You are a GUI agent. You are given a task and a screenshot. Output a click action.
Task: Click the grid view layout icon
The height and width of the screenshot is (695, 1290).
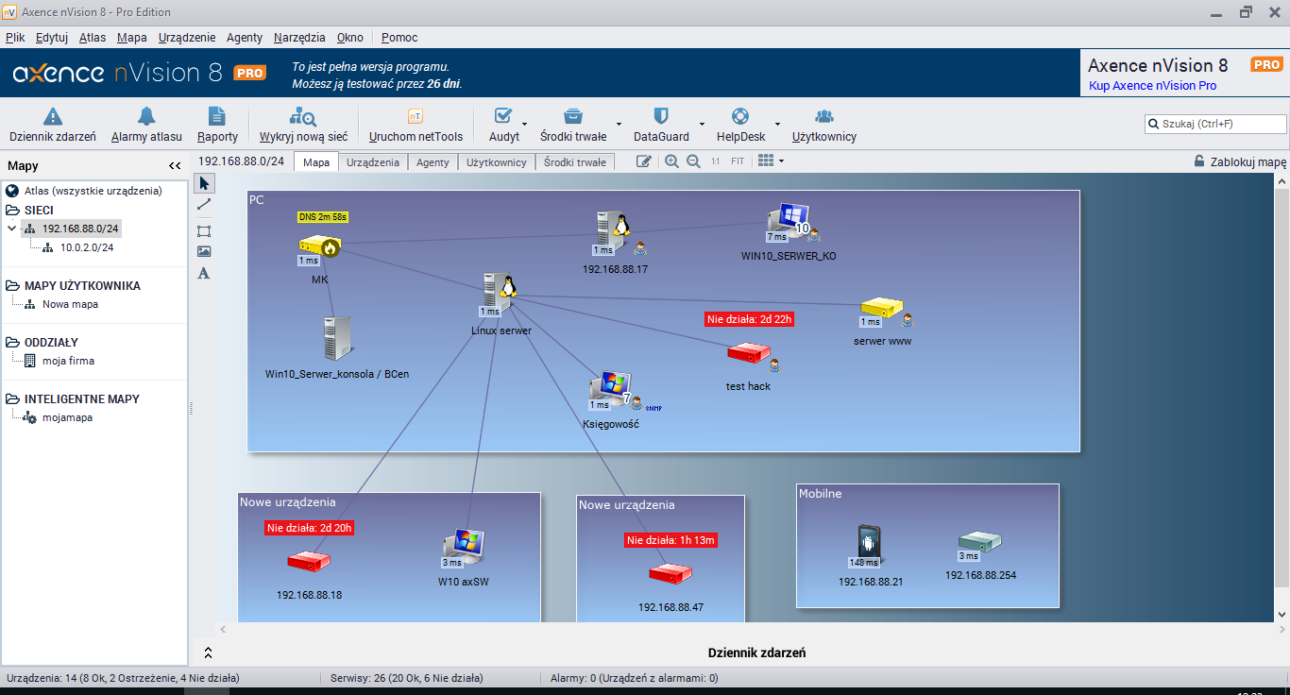click(766, 161)
